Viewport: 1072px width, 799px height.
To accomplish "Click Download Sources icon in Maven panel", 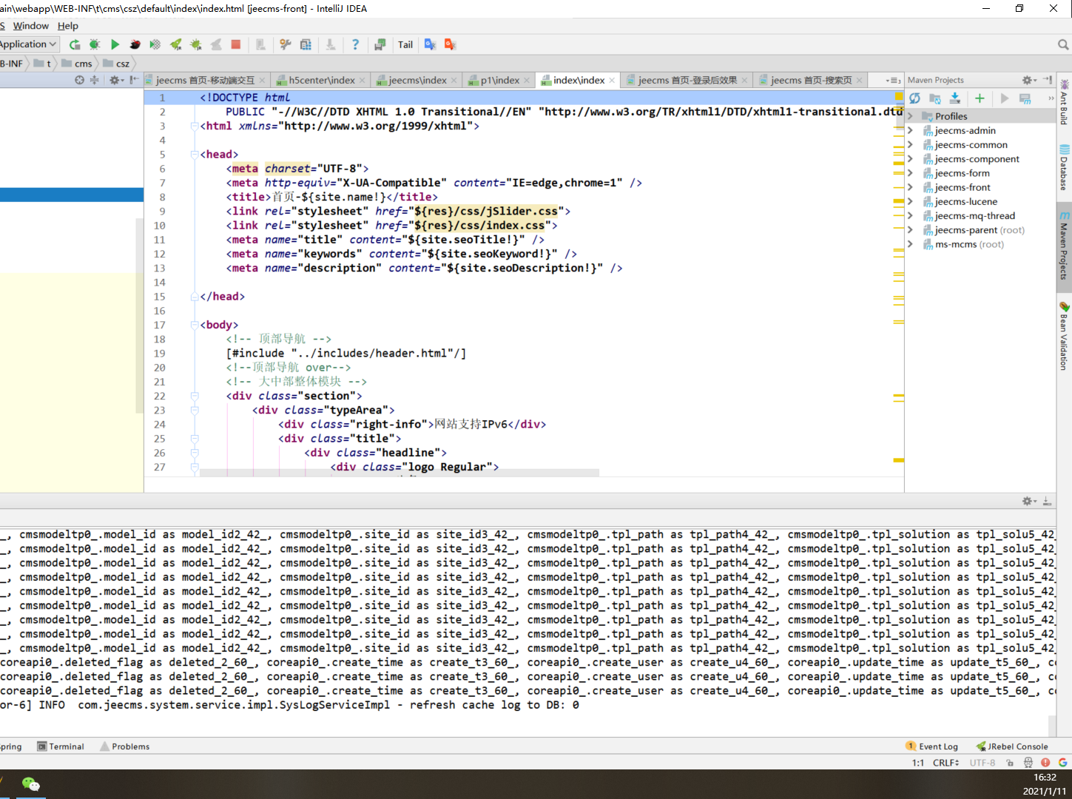I will (x=955, y=98).
